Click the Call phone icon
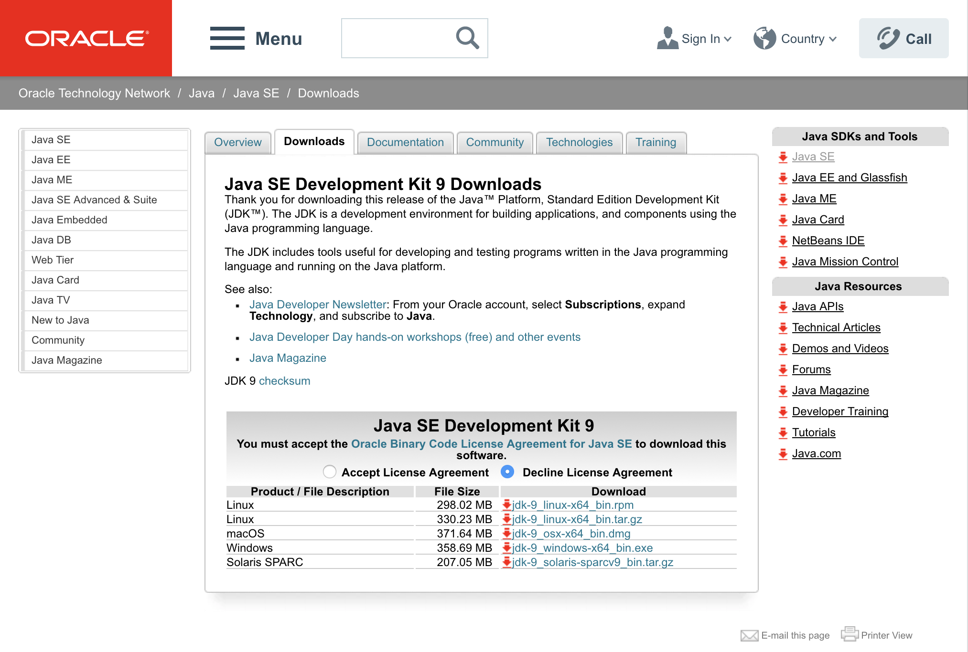 886,38
